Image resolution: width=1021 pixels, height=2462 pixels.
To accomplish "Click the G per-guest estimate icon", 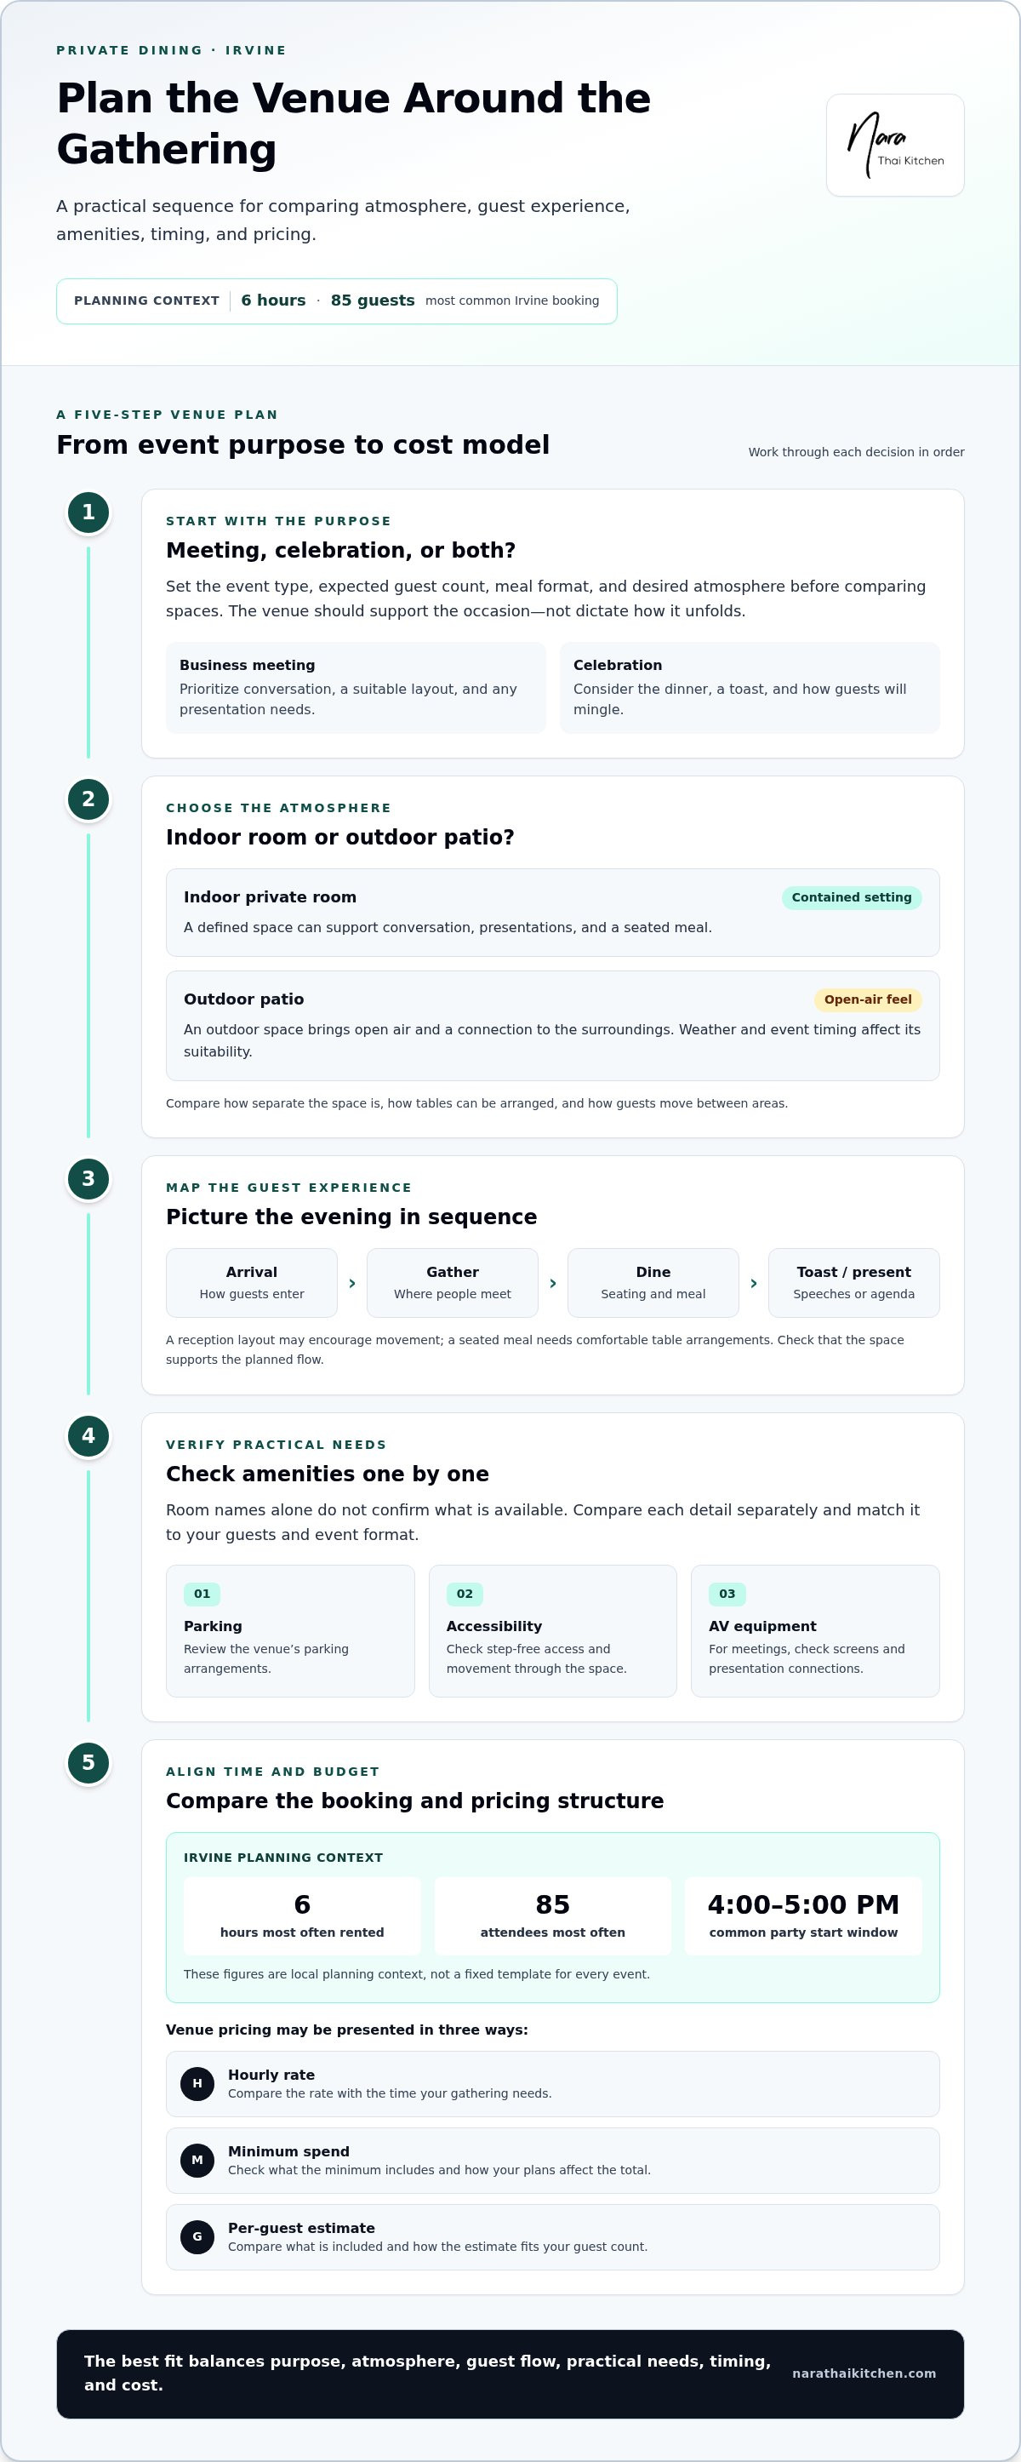I will [x=197, y=2236].
